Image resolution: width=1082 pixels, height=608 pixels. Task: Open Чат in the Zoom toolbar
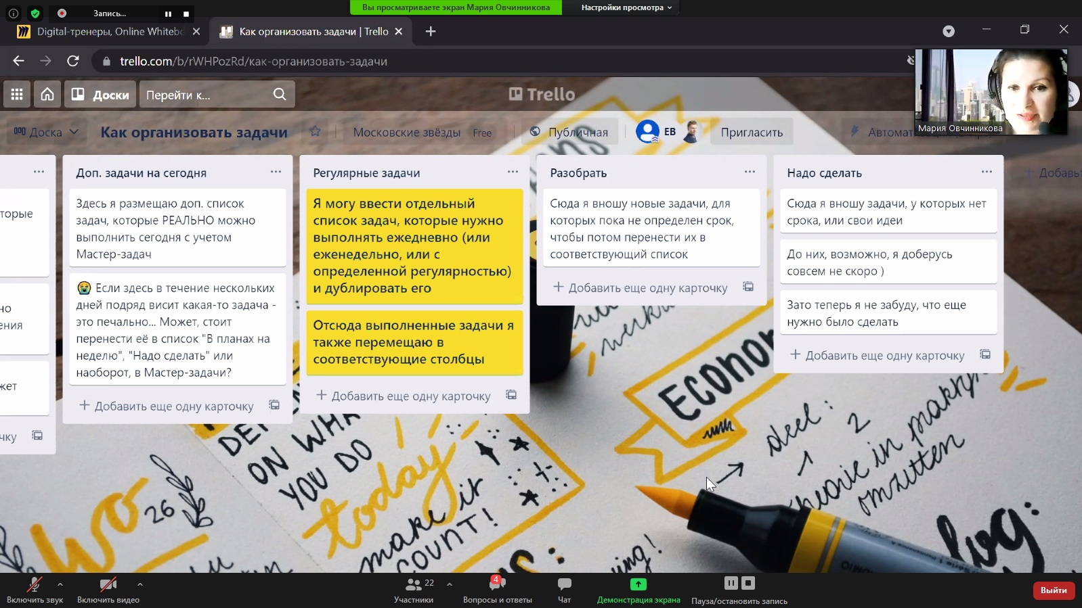[564, 589]
